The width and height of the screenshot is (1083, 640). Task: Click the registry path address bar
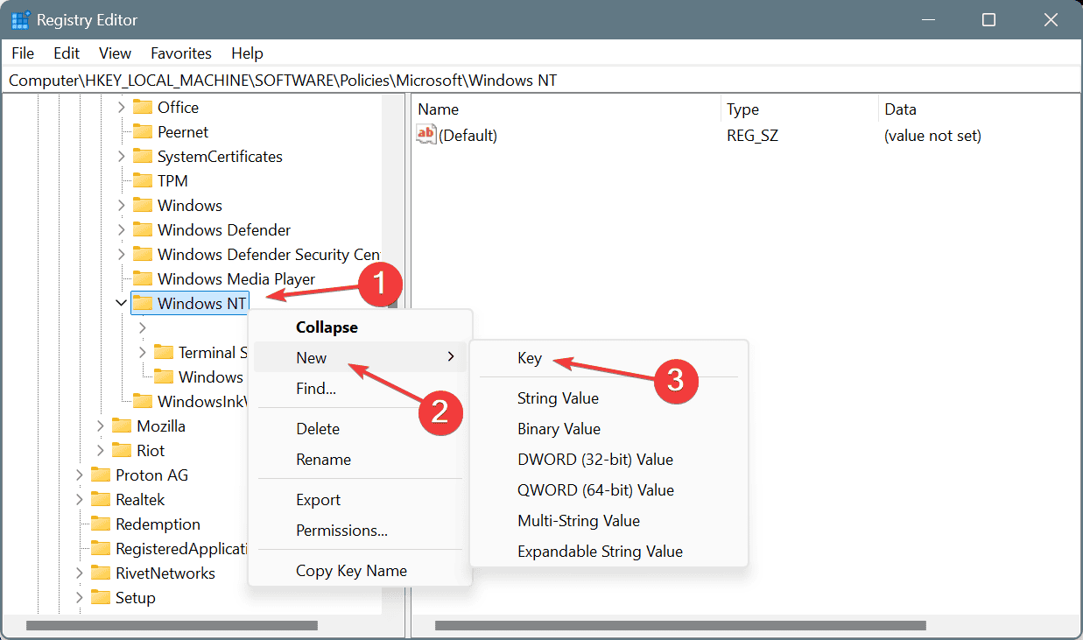[x=541, y=81]
